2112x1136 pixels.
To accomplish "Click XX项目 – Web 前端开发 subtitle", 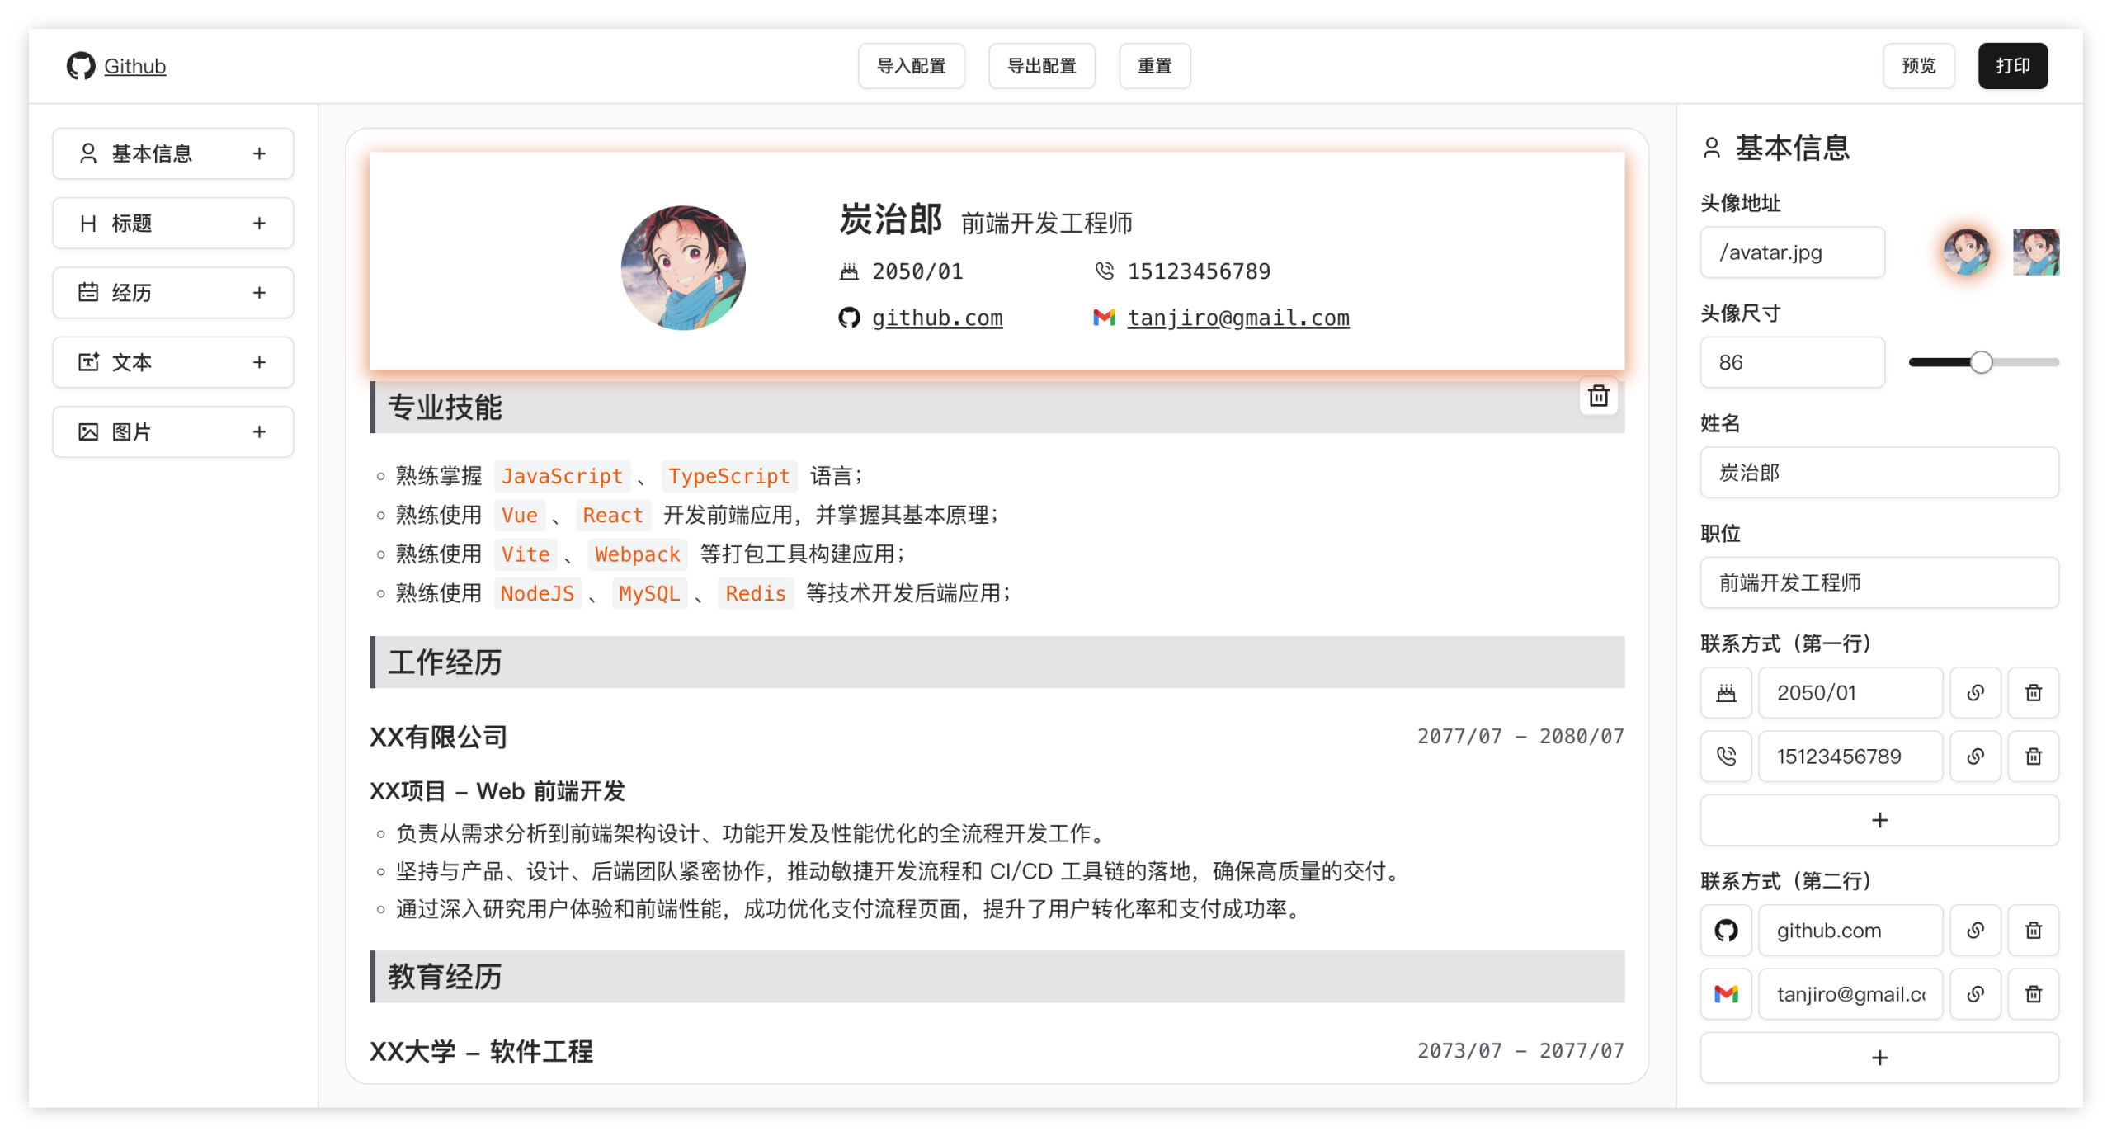I will click(497, 791).
